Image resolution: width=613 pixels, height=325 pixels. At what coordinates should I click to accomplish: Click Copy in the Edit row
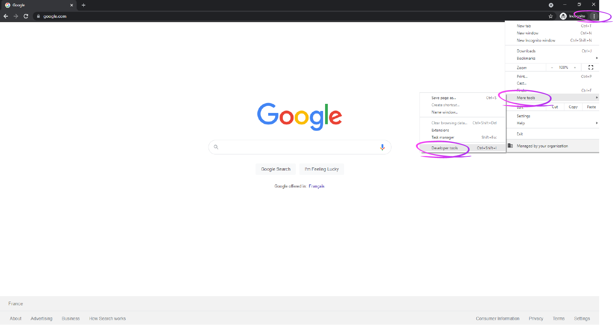[x=573, y=107]
